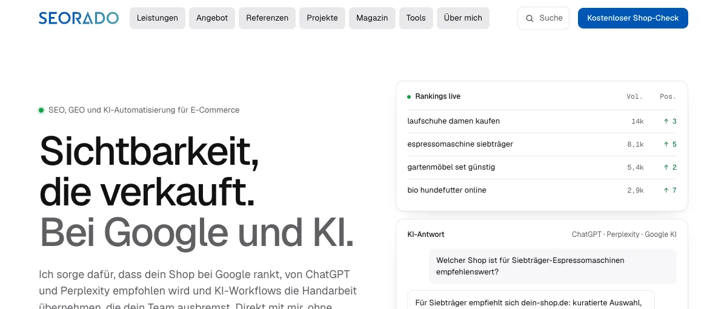Select Tools in the navigation
The height and width of the screenshot is (309, 727).
coord(416,18)
